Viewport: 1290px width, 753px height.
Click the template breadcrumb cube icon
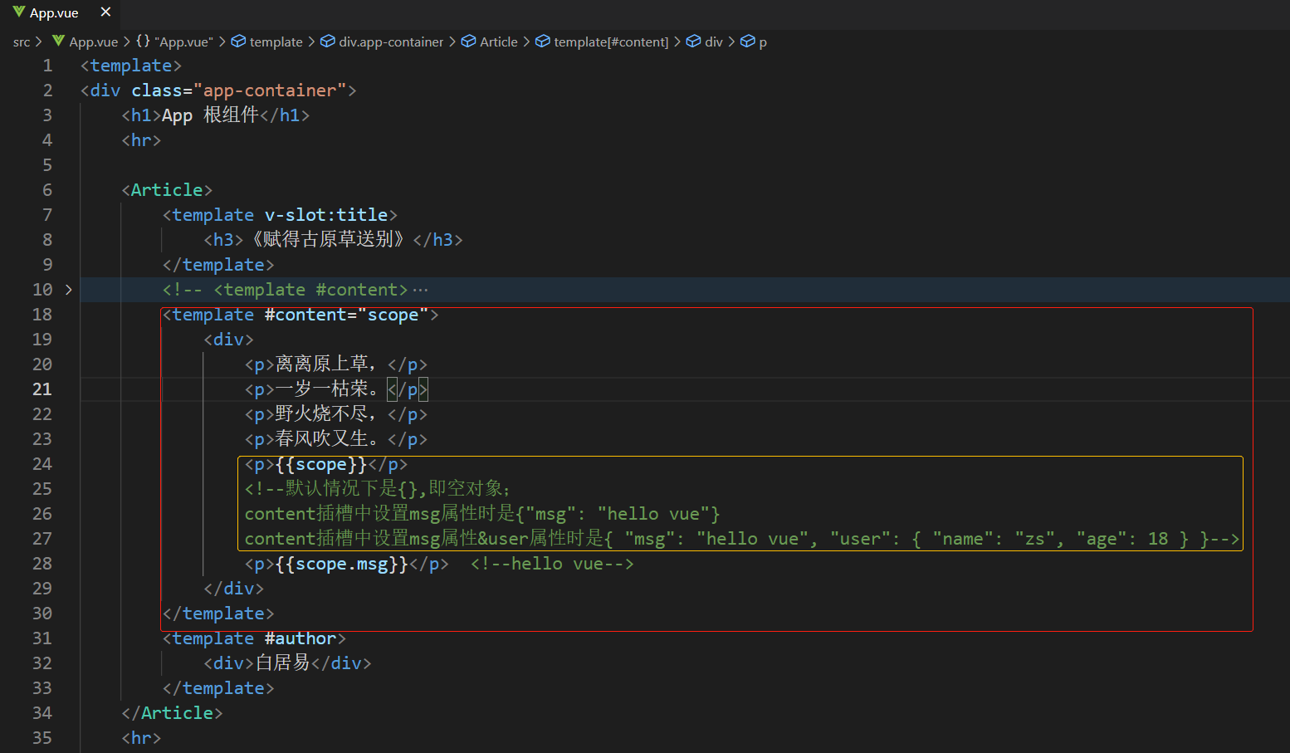click(238, 42)
